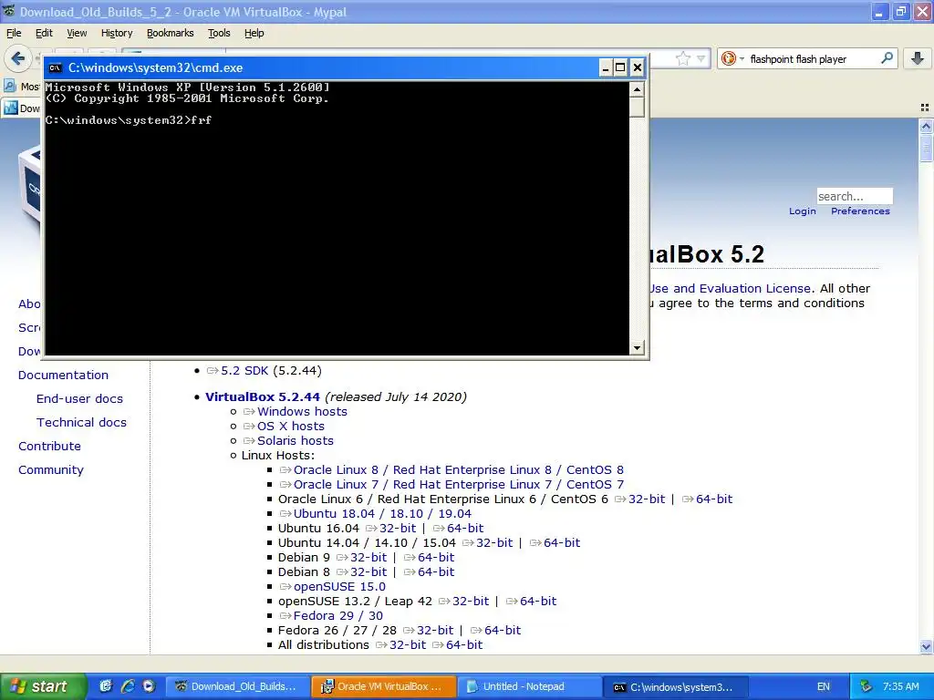This screenshot has width=934, height=700.
Task: Click the VirtualBox 5.2.44 heading link
Action: click(263, 397)
